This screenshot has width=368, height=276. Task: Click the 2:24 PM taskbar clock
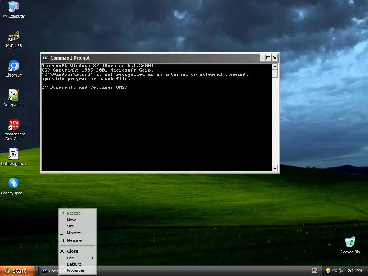(x=355, y=271)
